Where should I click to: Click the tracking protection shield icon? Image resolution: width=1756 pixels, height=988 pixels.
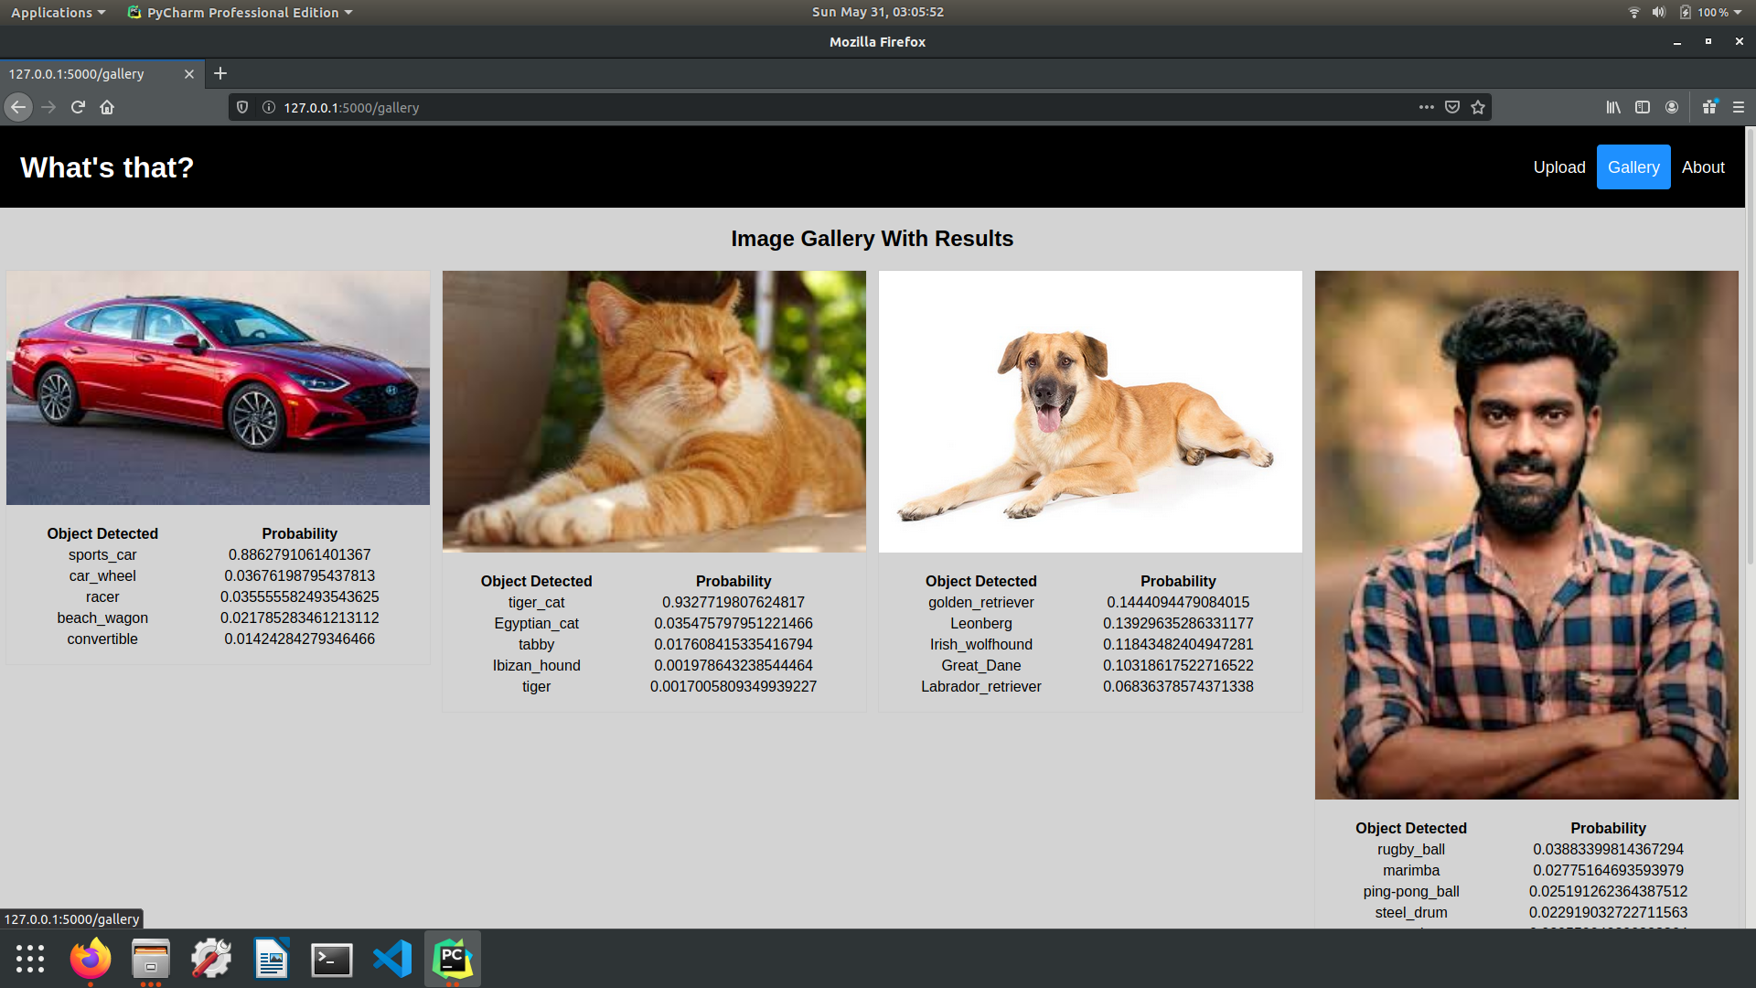pyautogui.click(x=242, y=107)
